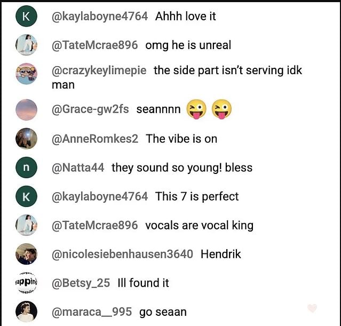Image resolution: width=341 pixels, height=326 pixels.
Task: Open the @nicolesiebenhausen3640 username link
Action: (122, 254)
